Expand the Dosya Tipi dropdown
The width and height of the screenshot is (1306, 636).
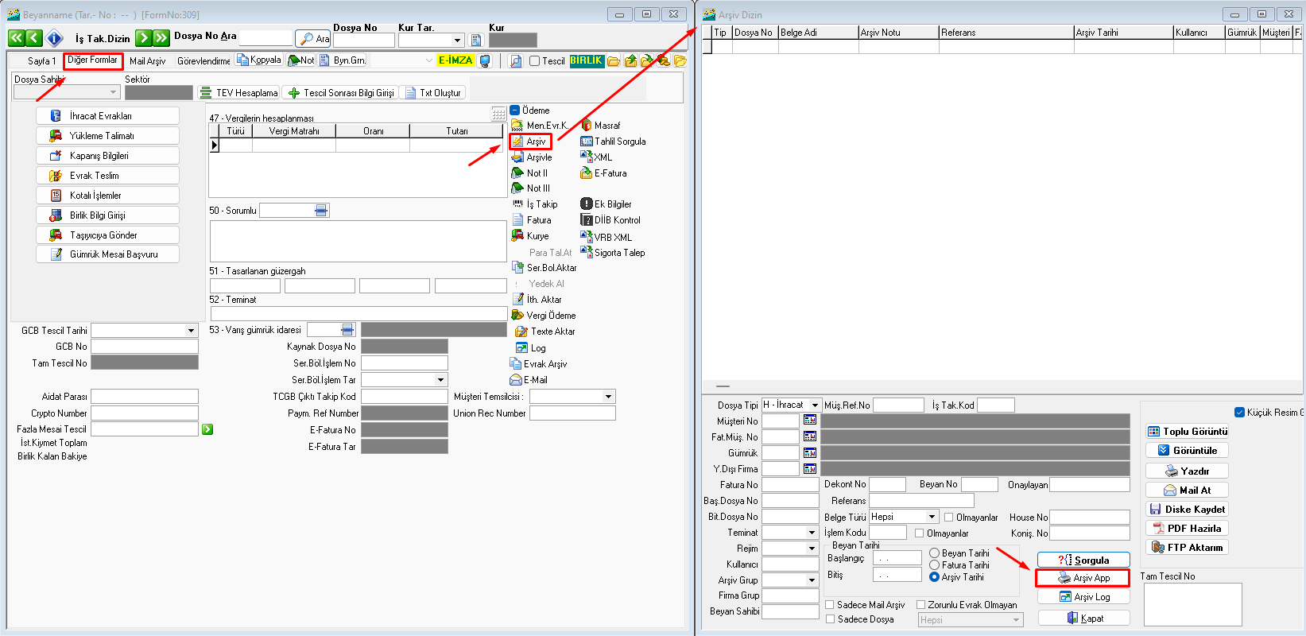[x=815, y=405]
